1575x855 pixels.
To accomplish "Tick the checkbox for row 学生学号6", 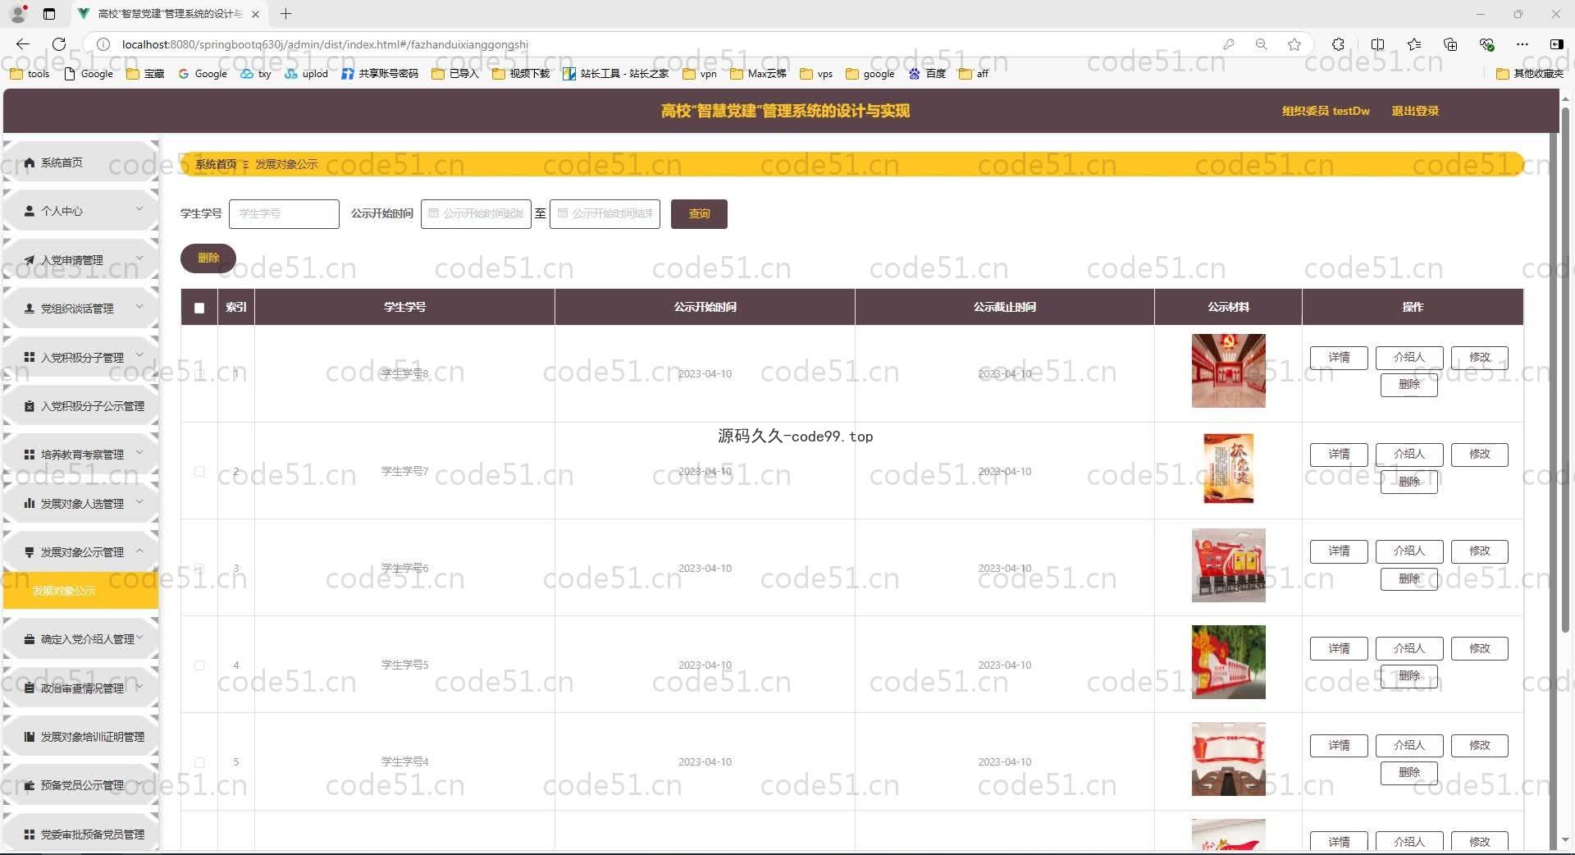I will click(199, 568).
